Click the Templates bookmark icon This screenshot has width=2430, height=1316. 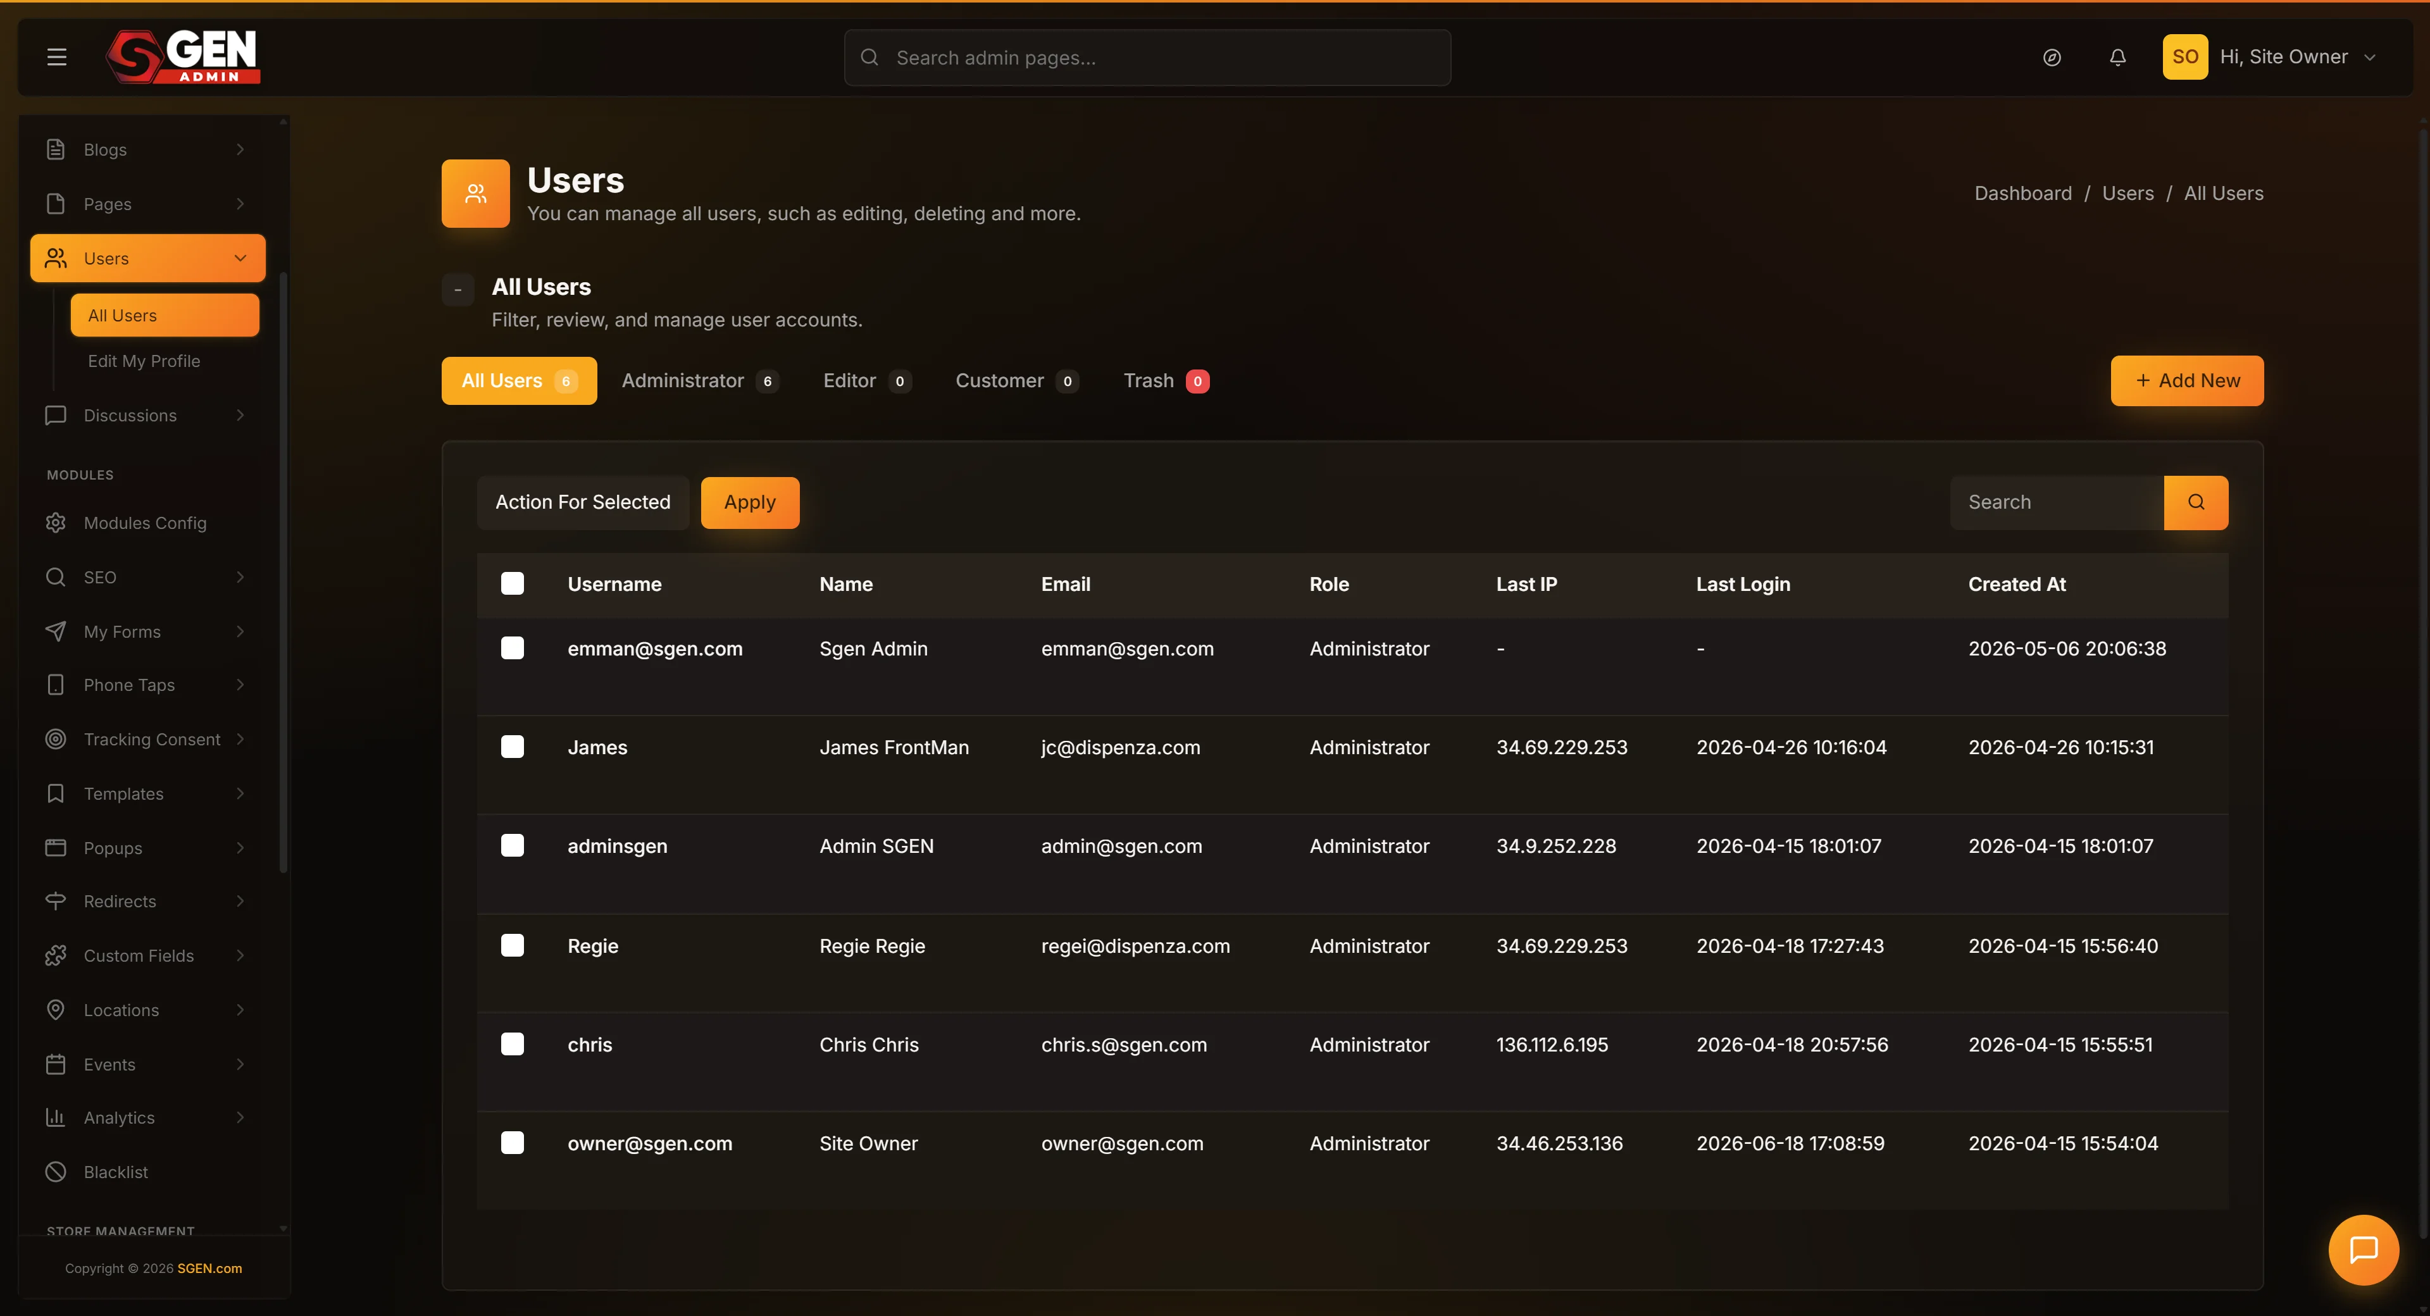point(56,793)
